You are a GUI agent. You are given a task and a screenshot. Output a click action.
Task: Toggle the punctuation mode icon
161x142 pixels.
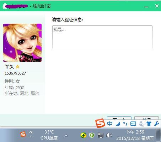tap(125, 124)
